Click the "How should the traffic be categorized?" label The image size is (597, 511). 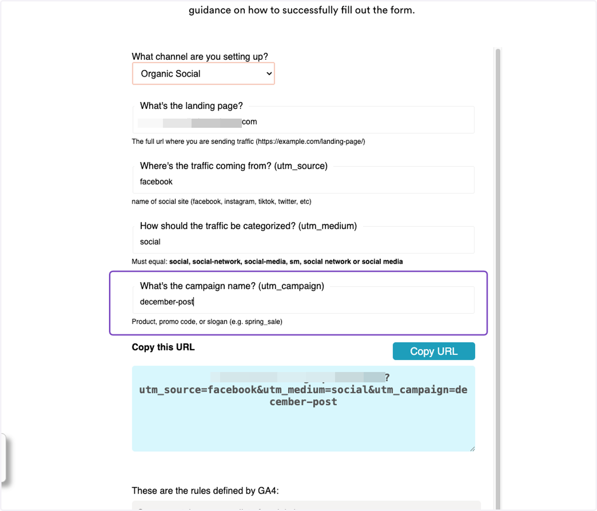pyautogui.click(x=248, y=226)
